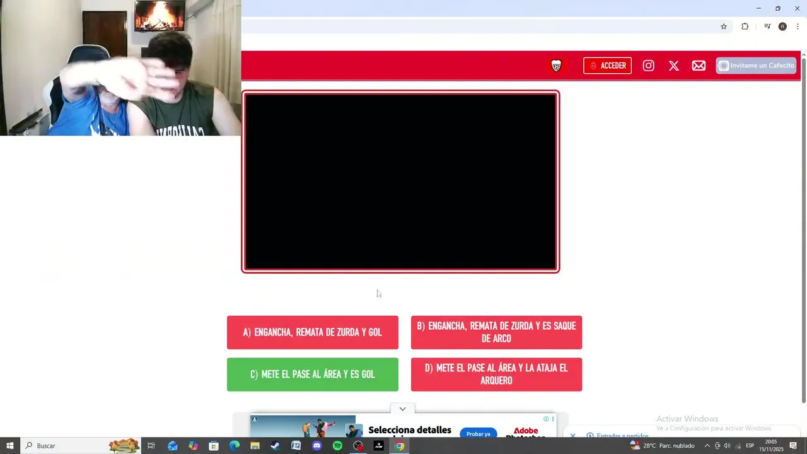Open the black ACW taskbar app
The image size is (807, 454).
(x=379, y=446)
